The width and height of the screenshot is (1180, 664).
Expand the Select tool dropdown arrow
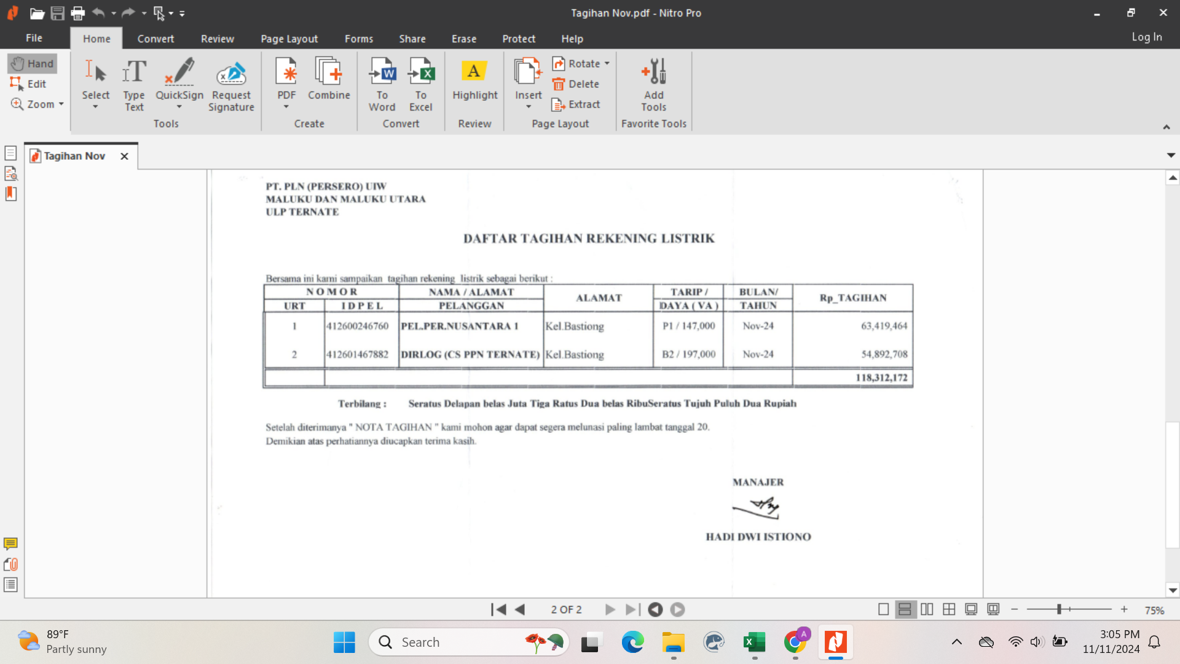click(95, 107)
